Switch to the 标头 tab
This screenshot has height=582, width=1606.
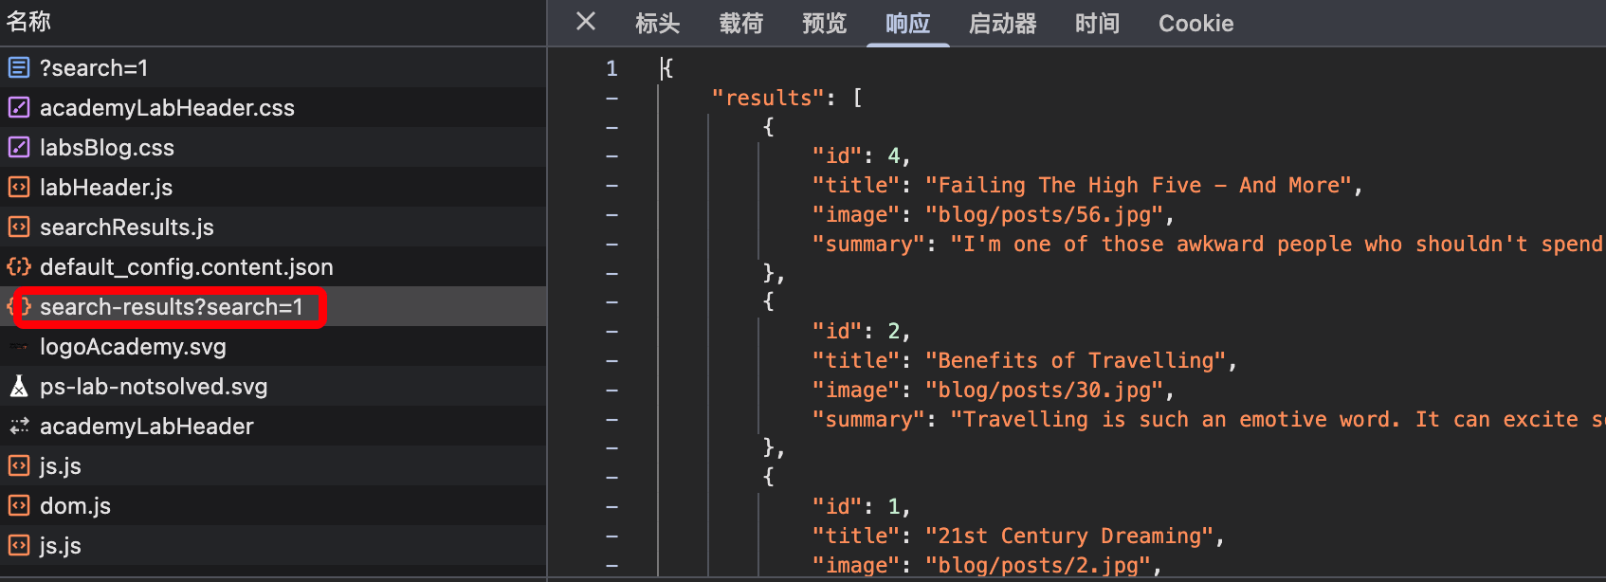(x=657, y=24)
